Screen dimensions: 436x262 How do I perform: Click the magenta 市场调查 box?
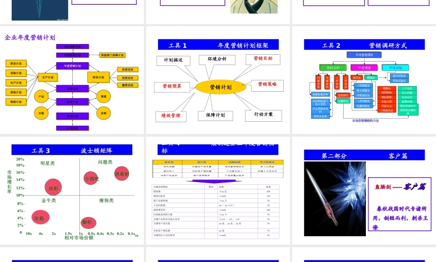[x=364, y=68]
